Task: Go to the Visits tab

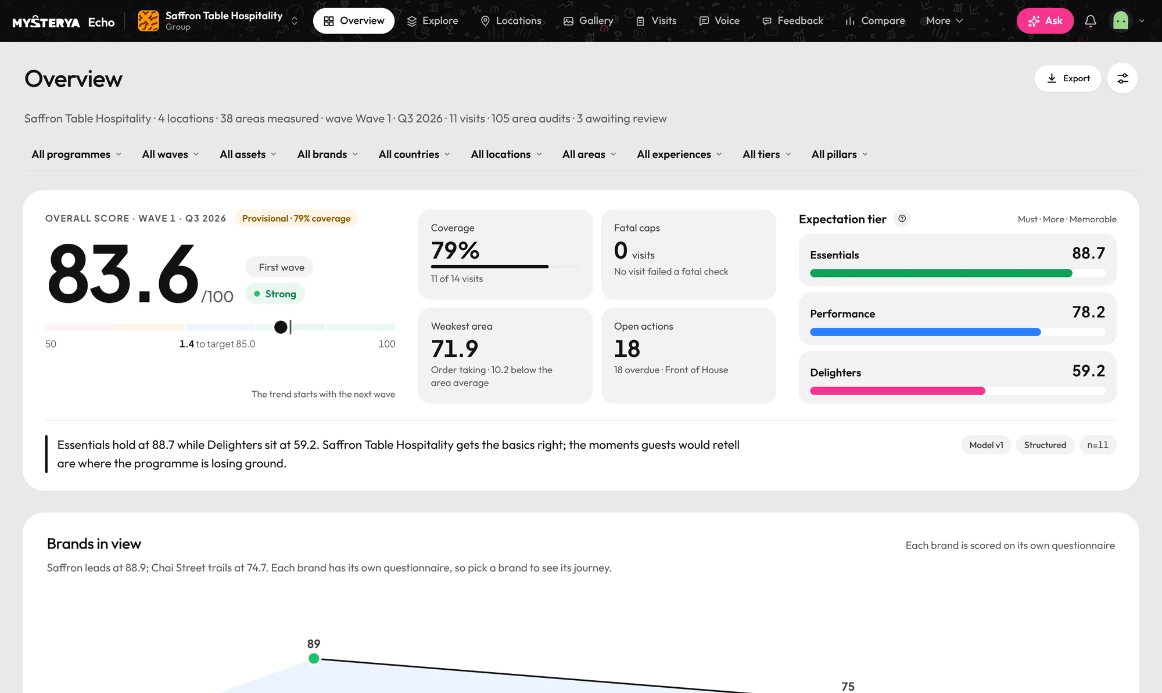Action: coord(656,21)
